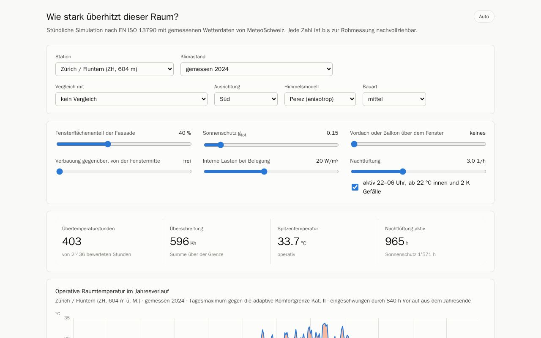The image size is (541, 338).
Task: Click the '40 %' Fensterflächenanteil value
Action: [x=185, y=133]
